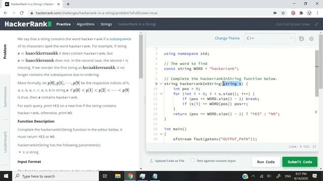Collapse the fold arrow on line 9
323x181 pixels.
click(161, 84)
